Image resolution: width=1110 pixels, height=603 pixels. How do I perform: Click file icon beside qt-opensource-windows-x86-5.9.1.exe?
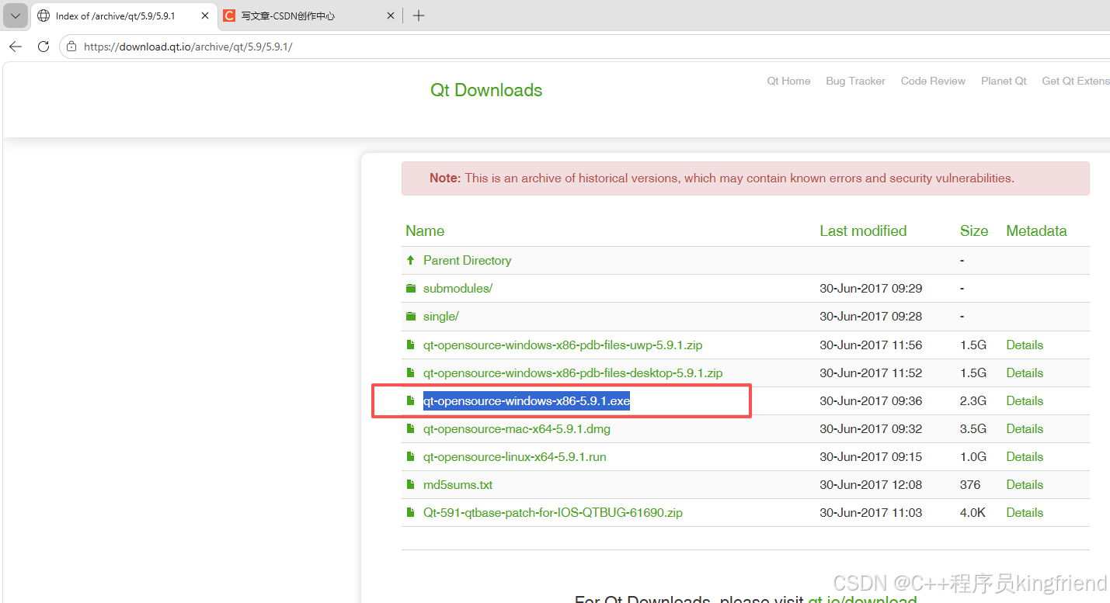411,400
